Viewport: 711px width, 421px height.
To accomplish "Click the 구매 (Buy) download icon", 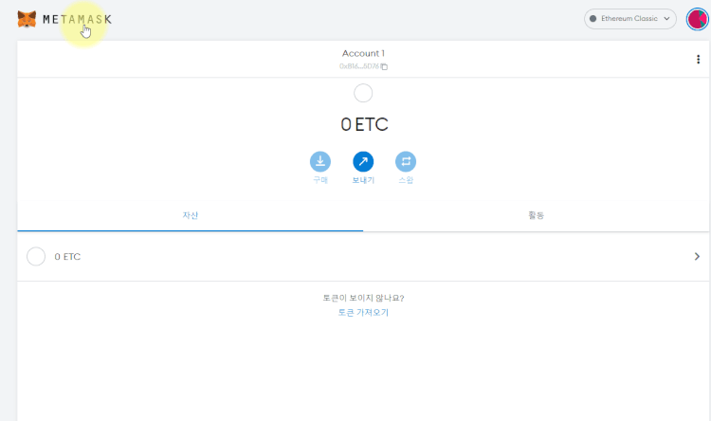I will [320, 161].
